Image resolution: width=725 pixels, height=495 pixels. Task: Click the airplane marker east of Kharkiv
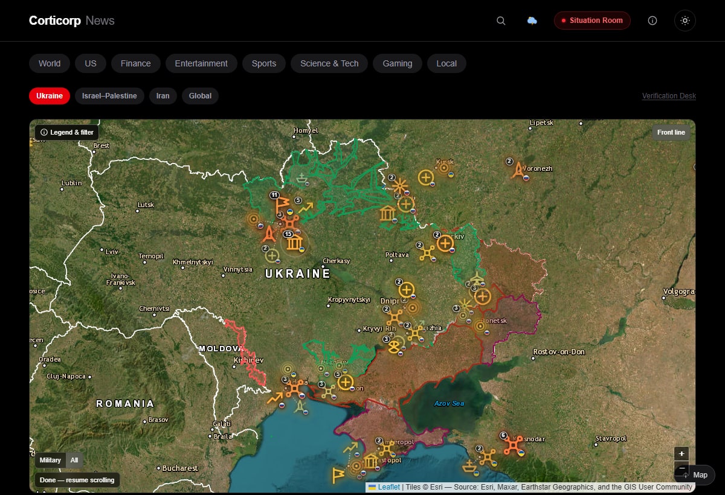pos(477,279)
